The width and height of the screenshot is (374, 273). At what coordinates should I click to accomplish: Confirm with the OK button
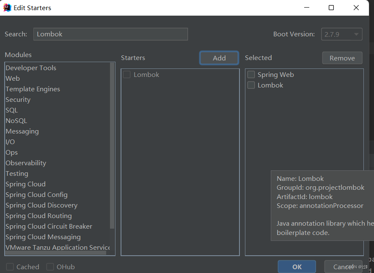297,267
